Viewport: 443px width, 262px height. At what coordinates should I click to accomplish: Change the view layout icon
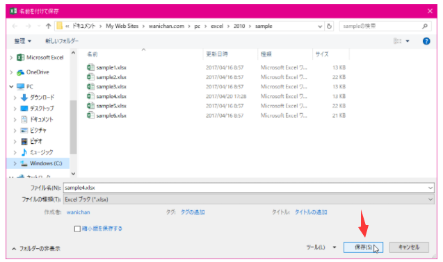(398, 41)
